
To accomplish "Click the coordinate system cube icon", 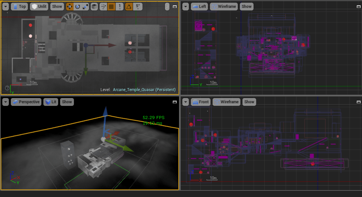I will (94, 6).
